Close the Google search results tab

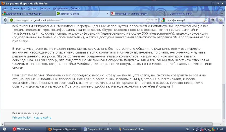click(53, 13)
